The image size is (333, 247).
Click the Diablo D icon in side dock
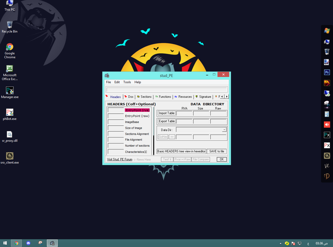click(327, 176)
